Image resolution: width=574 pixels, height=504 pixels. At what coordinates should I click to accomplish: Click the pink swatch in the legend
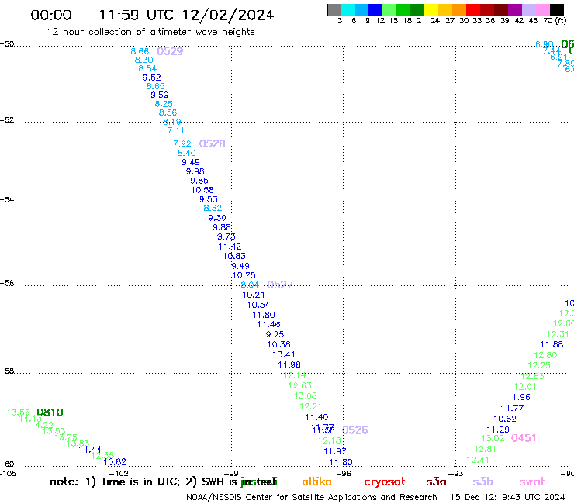point(542,9)
